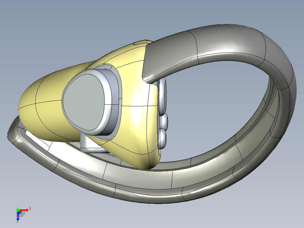Click the blue Z axis arrow of the triad
This screenshot has width=304, height=228.
tap(18, 216)
